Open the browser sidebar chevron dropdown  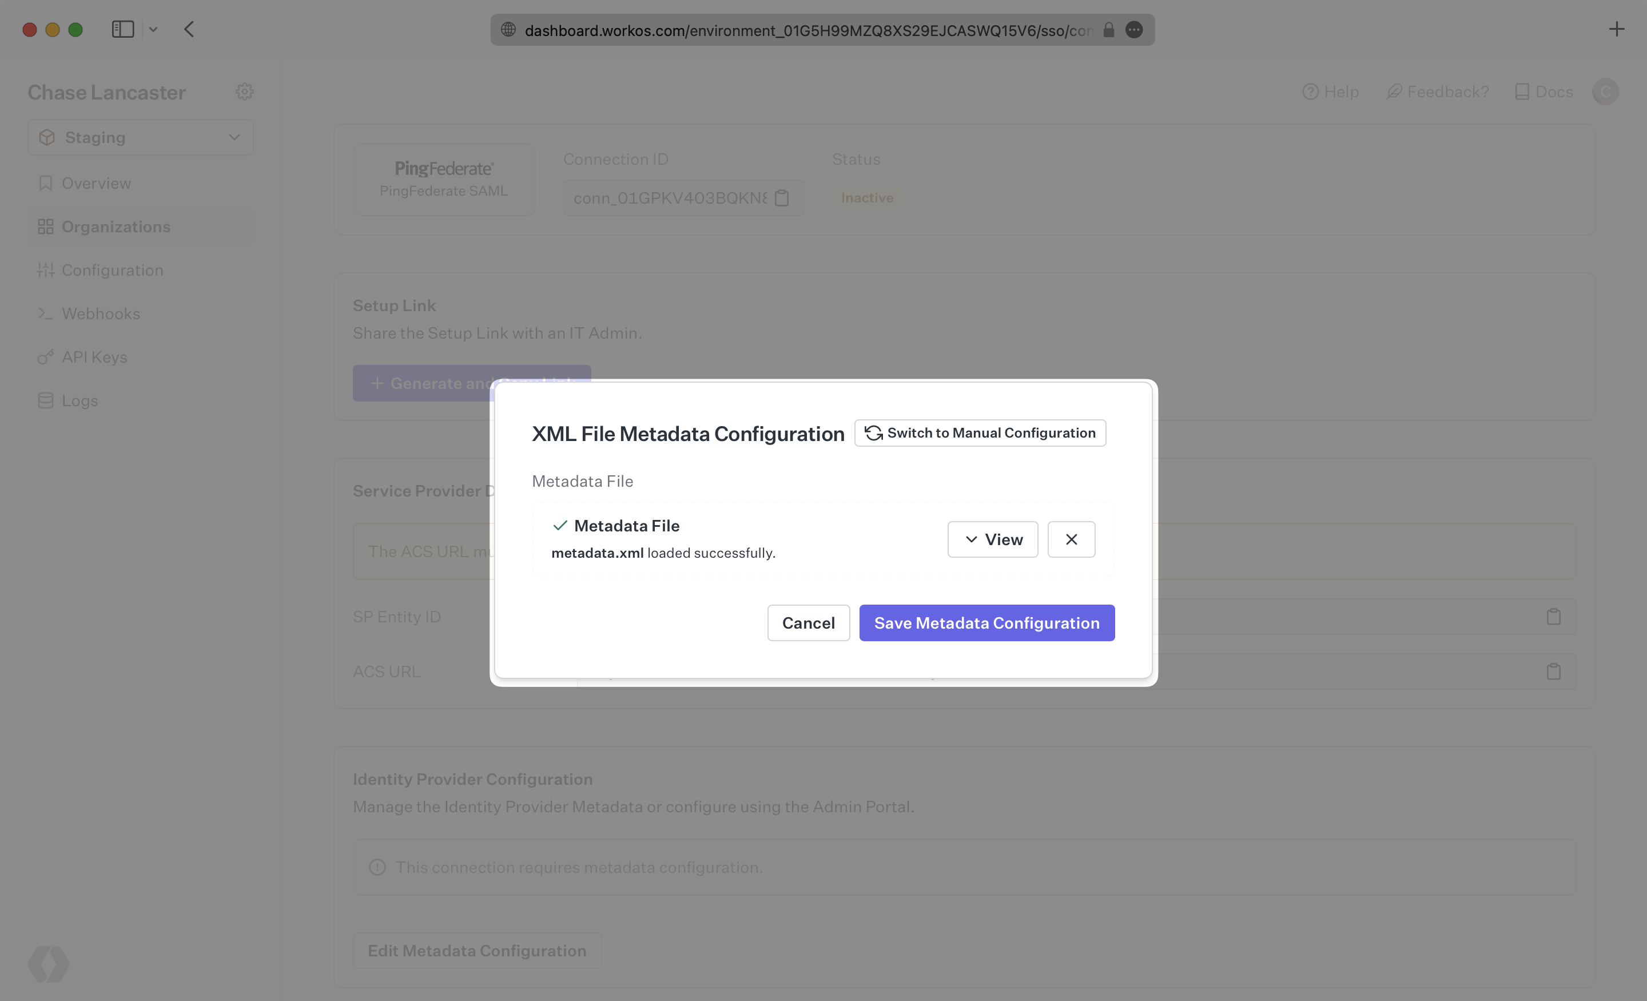click(154, 29)
